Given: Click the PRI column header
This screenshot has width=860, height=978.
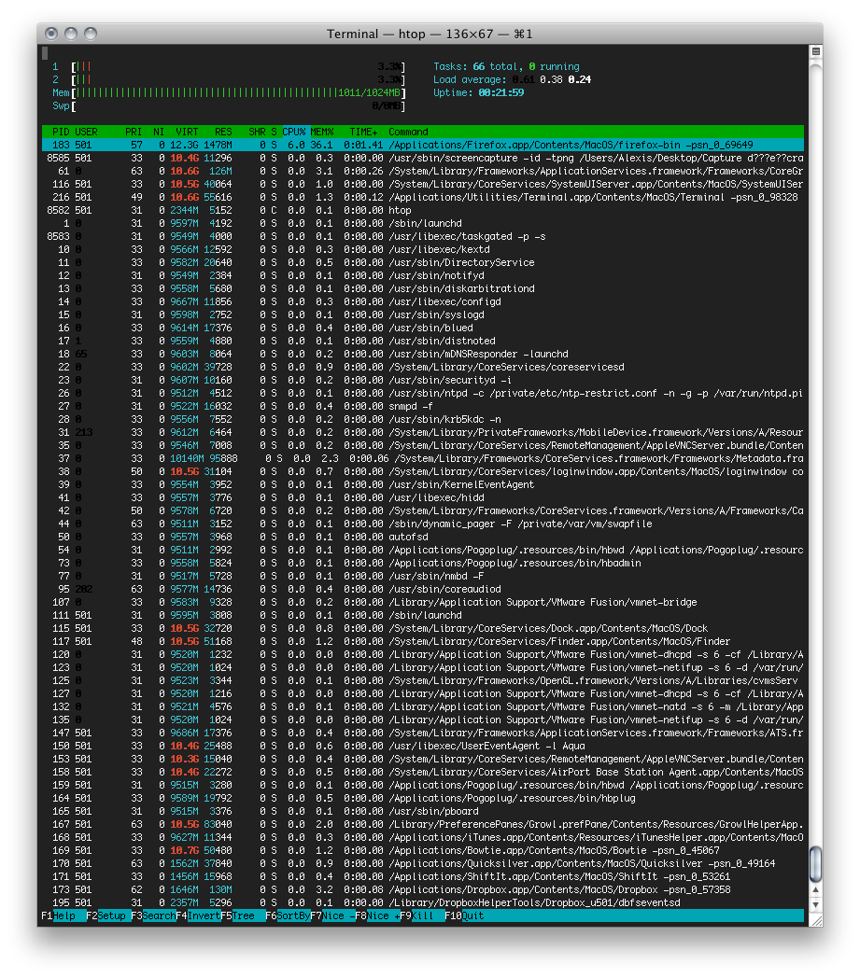Looking at the screenshot, I should pyautogui.click(x=134, y=132).
